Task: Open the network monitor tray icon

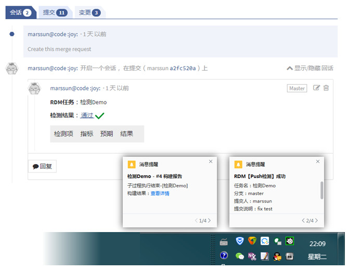Action: [277, 241]
